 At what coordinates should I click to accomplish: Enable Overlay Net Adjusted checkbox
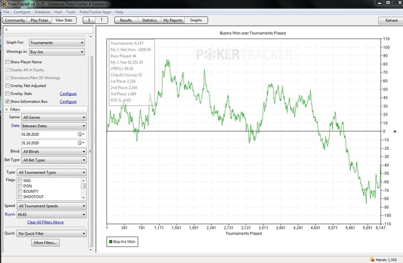pyautogui.click(x=7, y=86)
